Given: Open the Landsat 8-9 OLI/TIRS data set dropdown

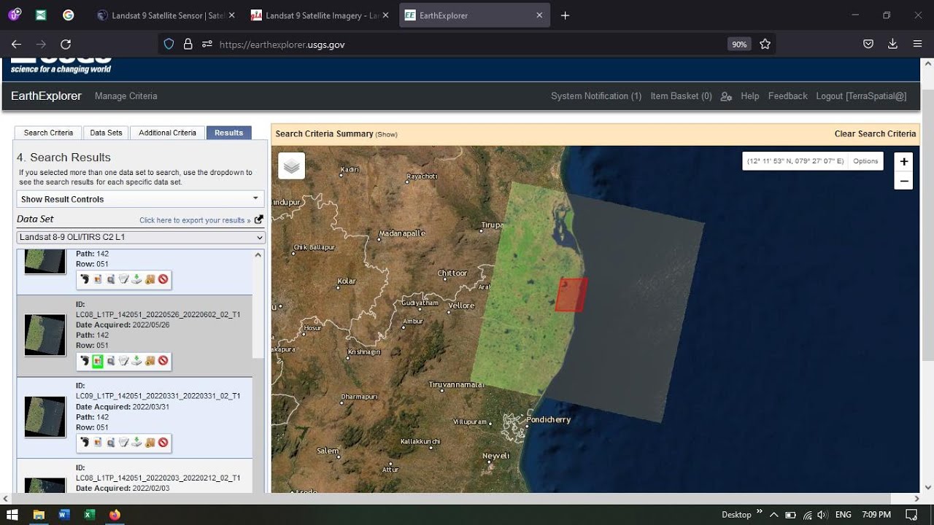Looking at the screenshot, I should pos(141,237).
